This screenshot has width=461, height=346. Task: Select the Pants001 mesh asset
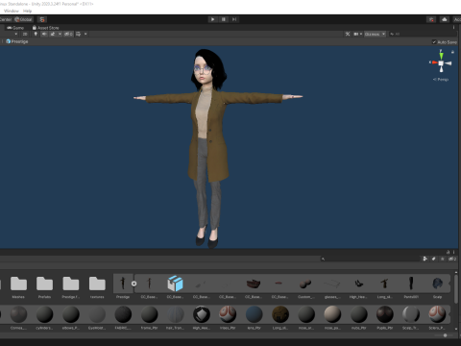coord(411,286)
